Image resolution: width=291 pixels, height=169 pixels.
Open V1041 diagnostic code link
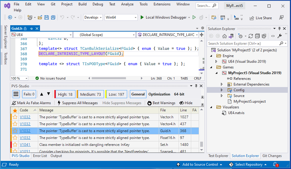tap(25, 145)
